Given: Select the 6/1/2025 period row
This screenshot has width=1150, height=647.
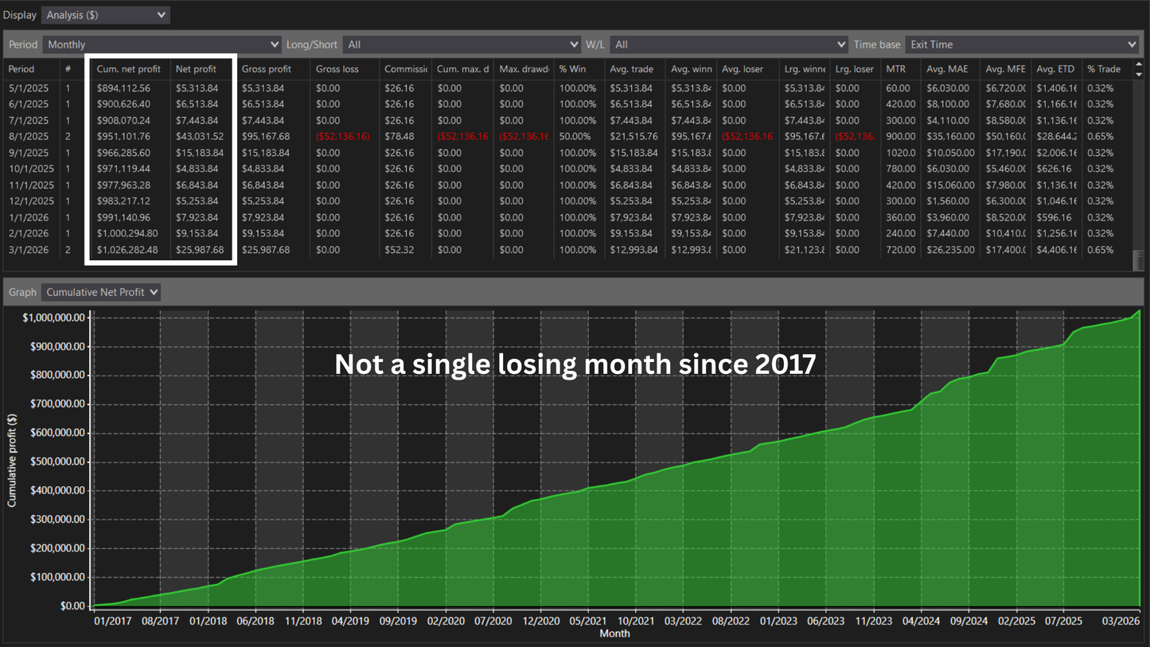Looking at the screenshot, I should coord(568,104).
